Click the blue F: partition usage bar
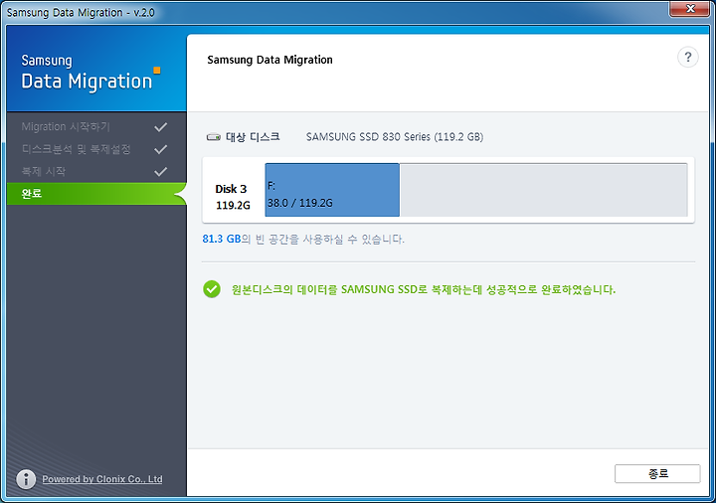Image resolution: width=716 pixels, height=503 pixels. coord(332,190)
